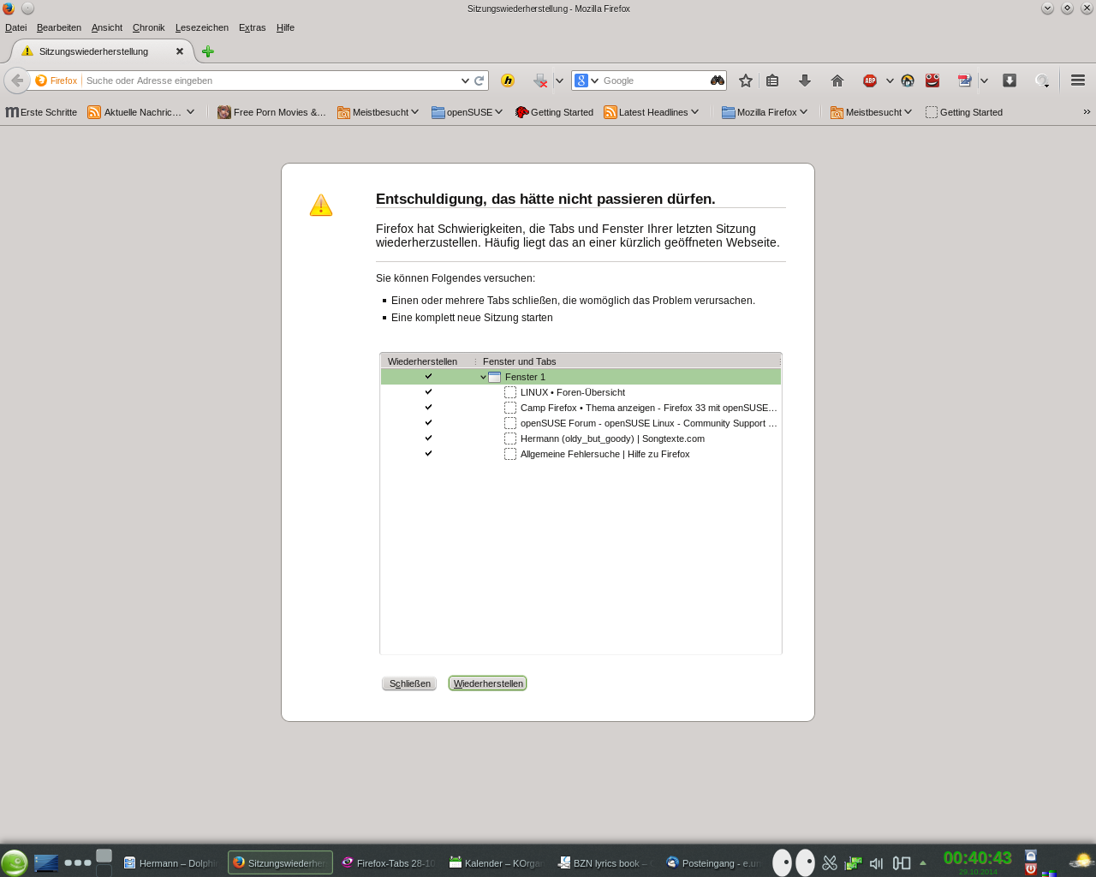Click the address bar input field
The width and height of the screenshot is (1096, 877).
pos(270,81)
